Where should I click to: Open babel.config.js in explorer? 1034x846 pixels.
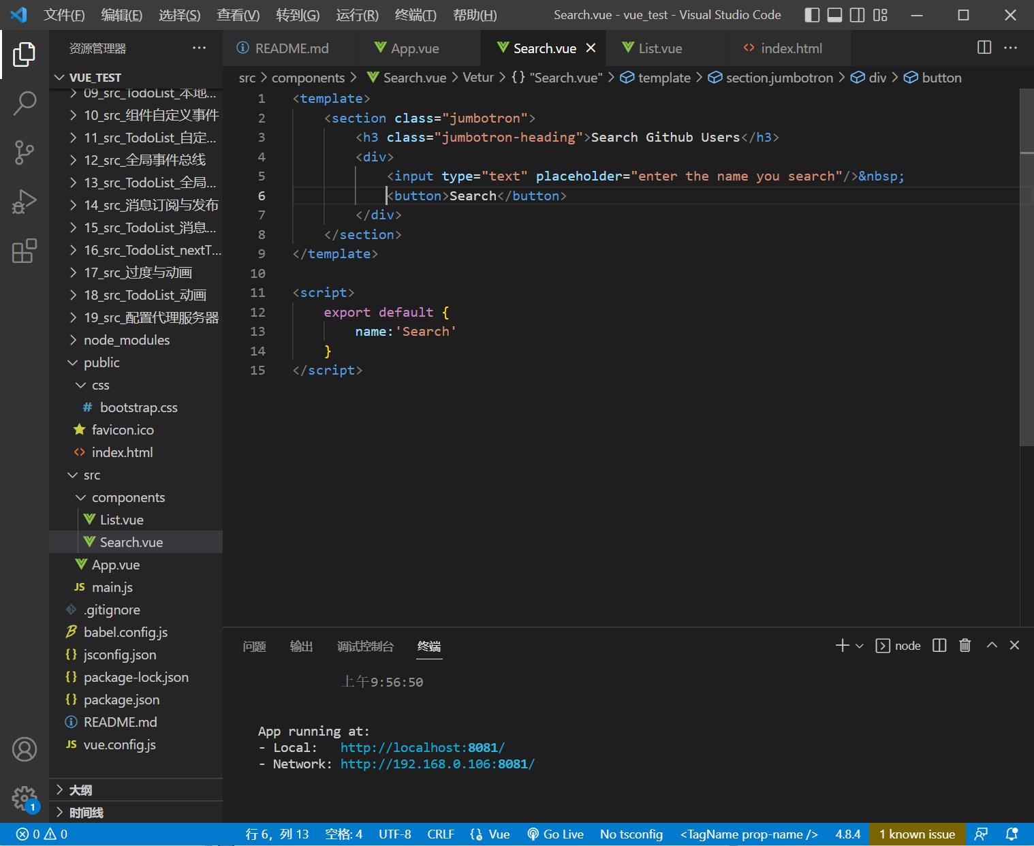pos(136,632)
